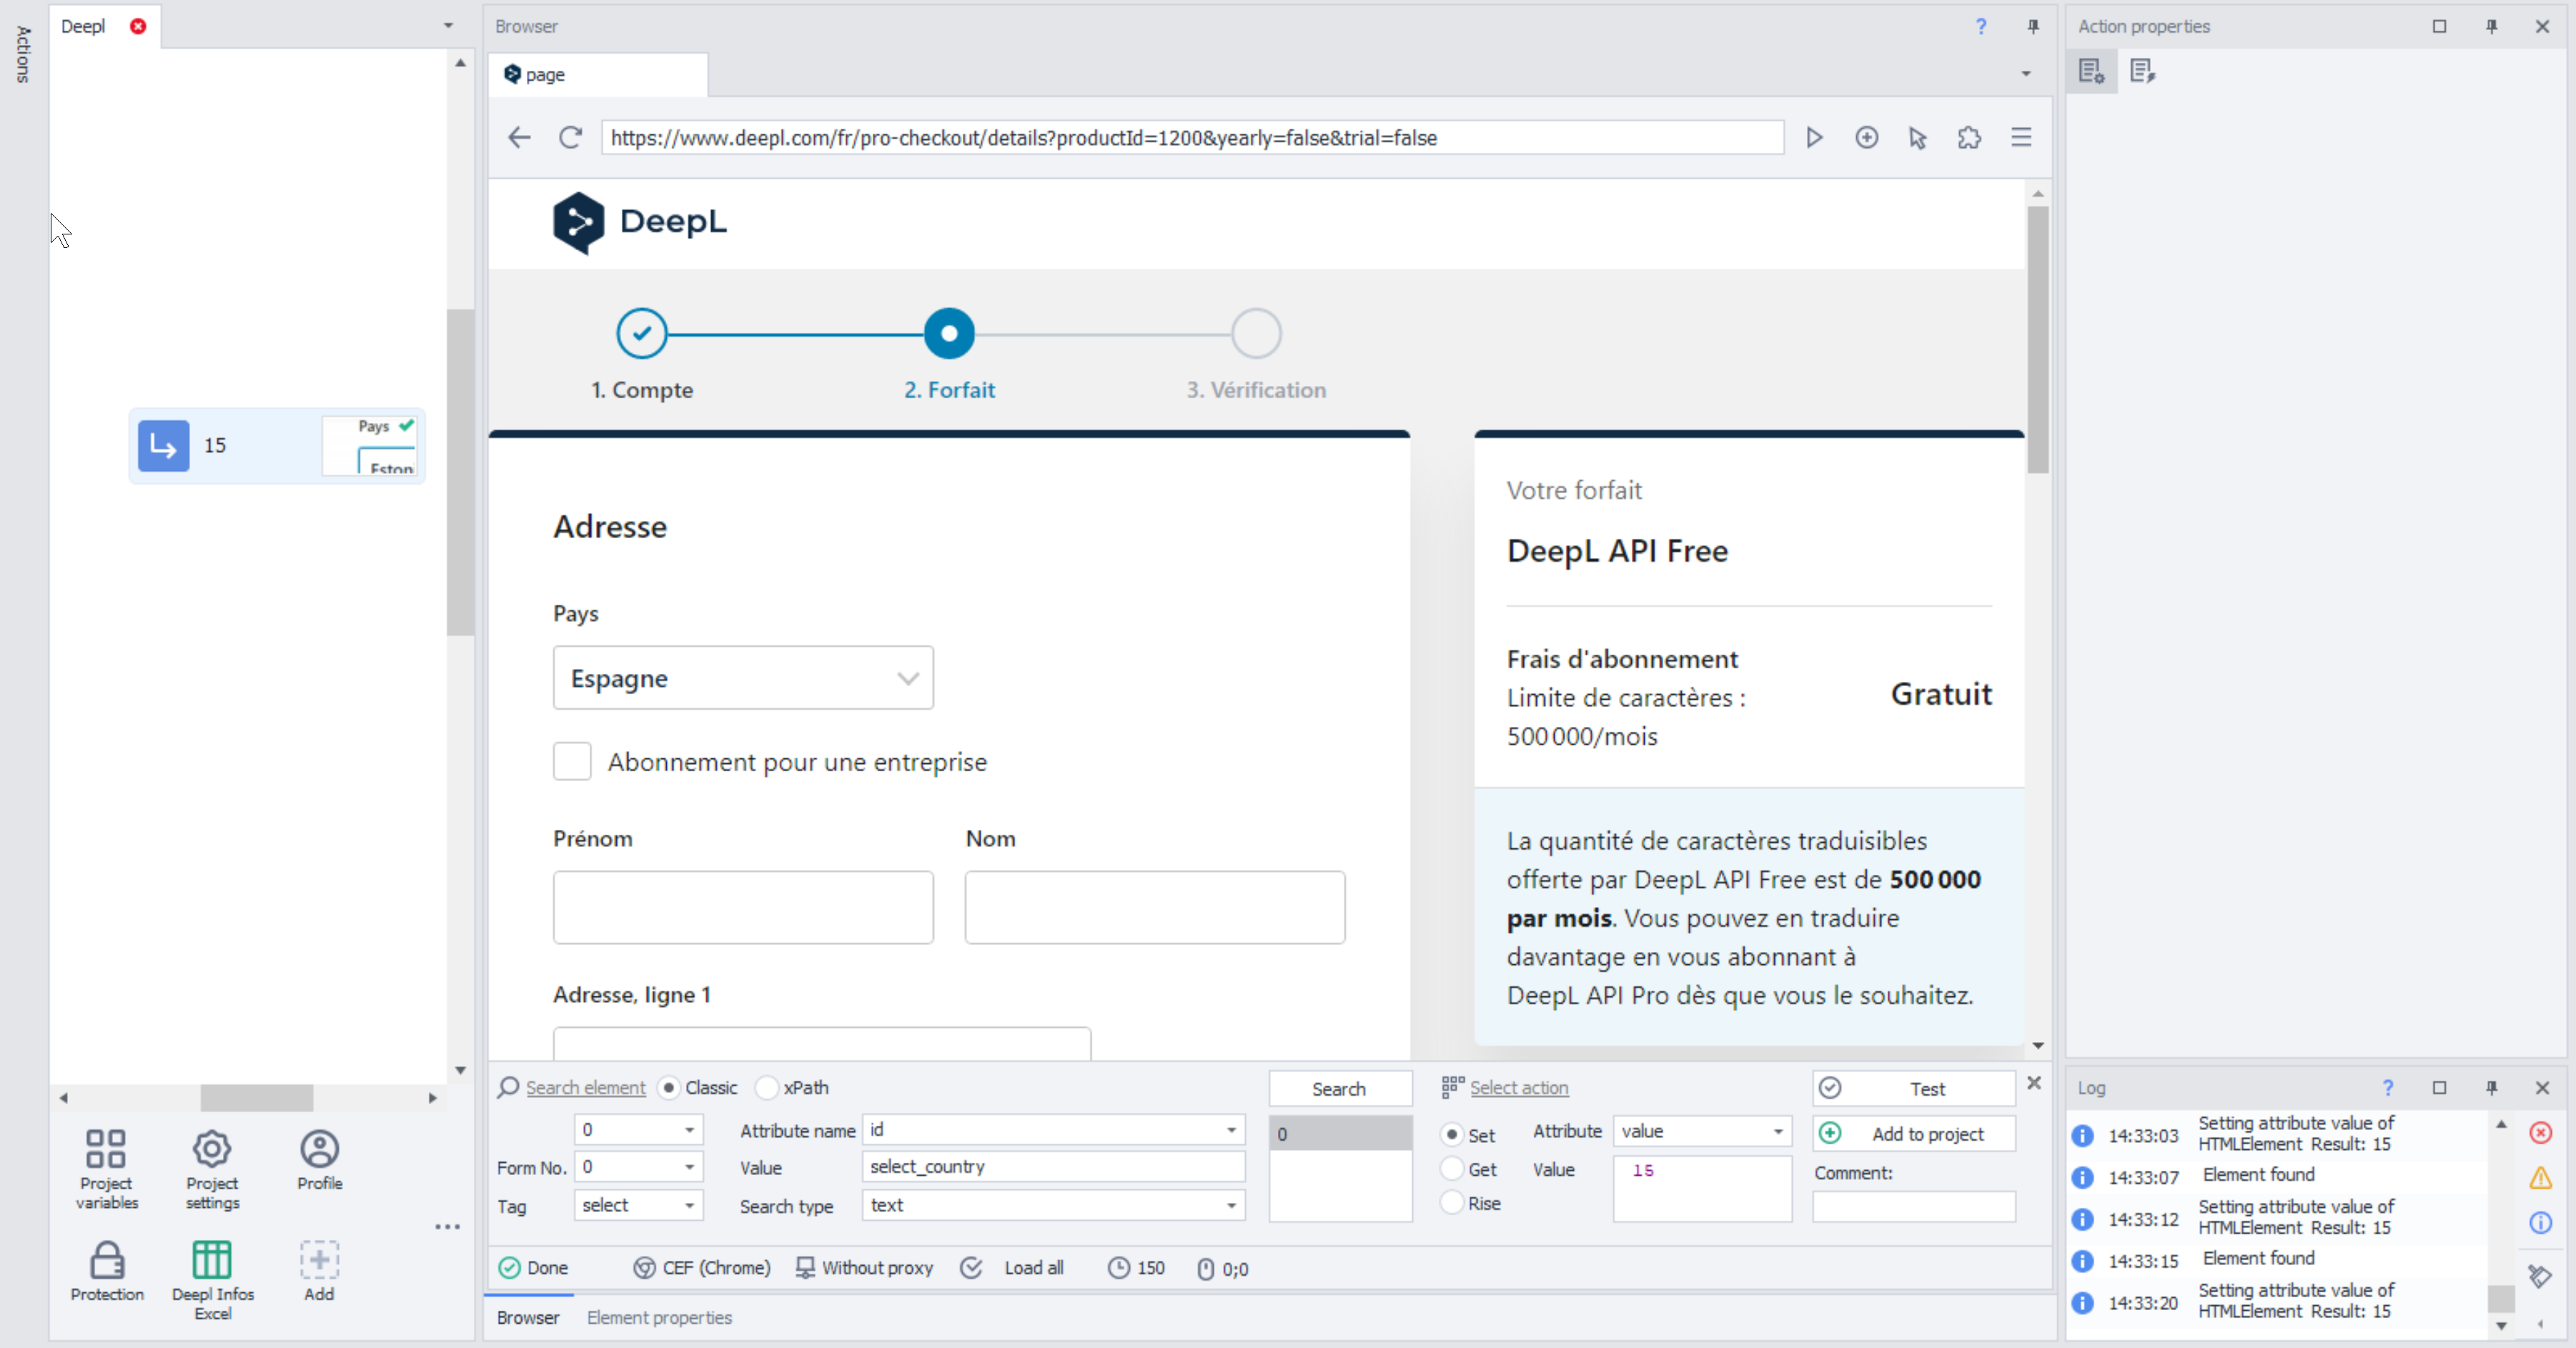Open the browser hamburger menu
The image size is (2576, 1348).
tap(2021, 138)
